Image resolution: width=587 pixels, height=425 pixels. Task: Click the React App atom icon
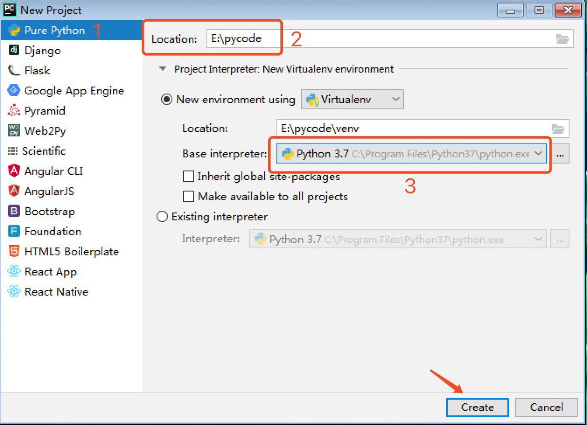coord(14,272)
